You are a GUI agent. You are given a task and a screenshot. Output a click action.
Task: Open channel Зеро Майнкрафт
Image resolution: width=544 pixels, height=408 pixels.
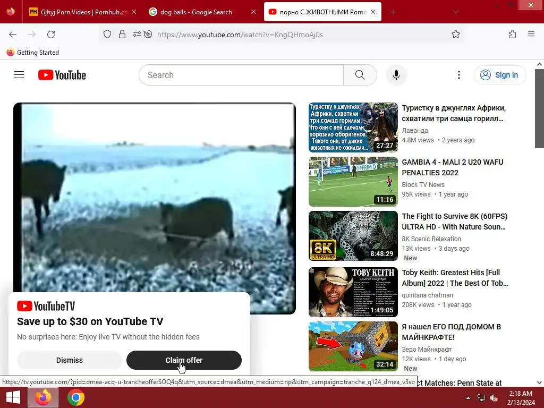tap(427, 349)
